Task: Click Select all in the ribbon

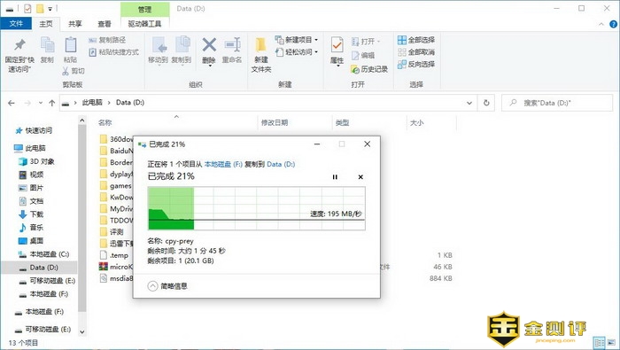Action: pos(416,40)
